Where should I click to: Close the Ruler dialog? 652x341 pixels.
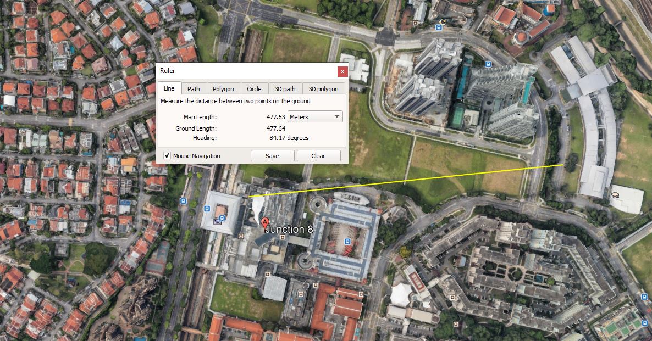coord(342,71)
